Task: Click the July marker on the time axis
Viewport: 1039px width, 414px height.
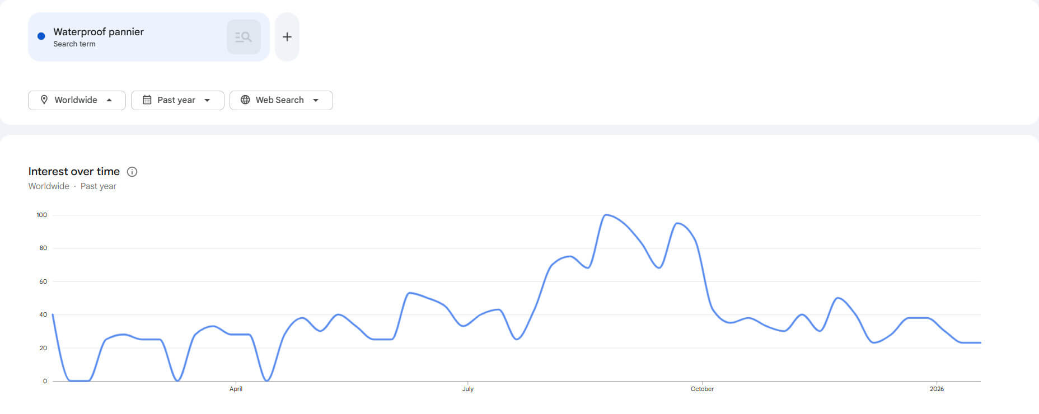Action: [468, 389]
